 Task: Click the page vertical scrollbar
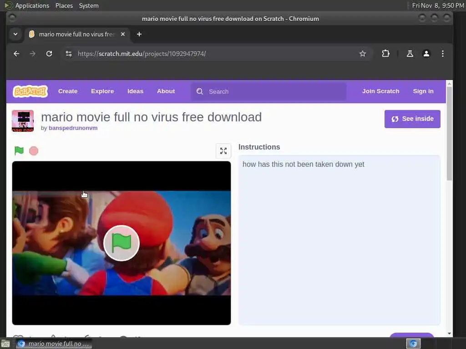449,134
